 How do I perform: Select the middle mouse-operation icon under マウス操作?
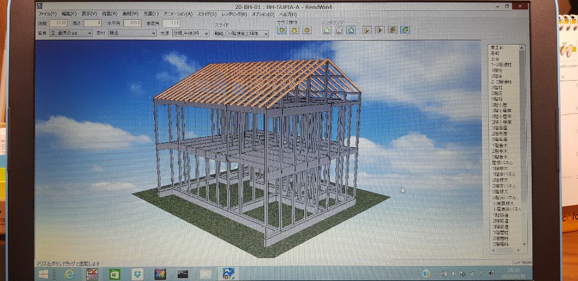(x=294, y=30)
